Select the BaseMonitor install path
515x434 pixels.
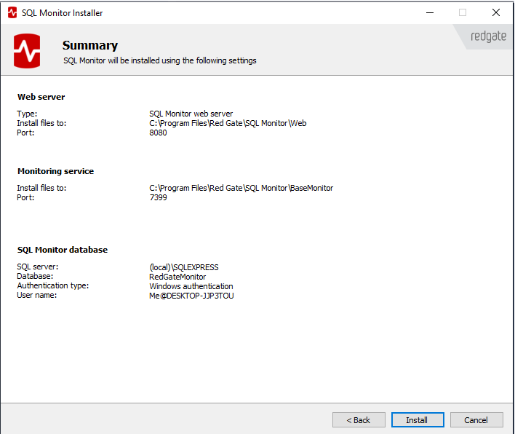(241, 188)
